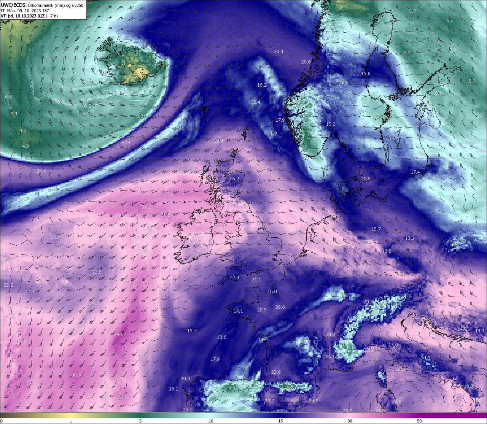Click the 23.3 value label
Screen dimensions: 487x424
tap(329, 357)
